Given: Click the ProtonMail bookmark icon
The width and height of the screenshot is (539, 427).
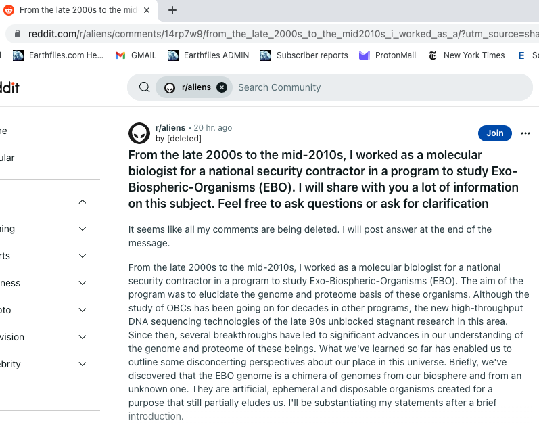Looking at the screenshot, I should click(364, 55).
